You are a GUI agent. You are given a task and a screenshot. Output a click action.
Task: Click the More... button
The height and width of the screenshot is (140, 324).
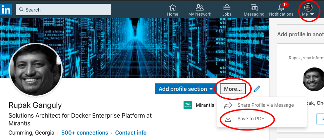tap(233, 89)
